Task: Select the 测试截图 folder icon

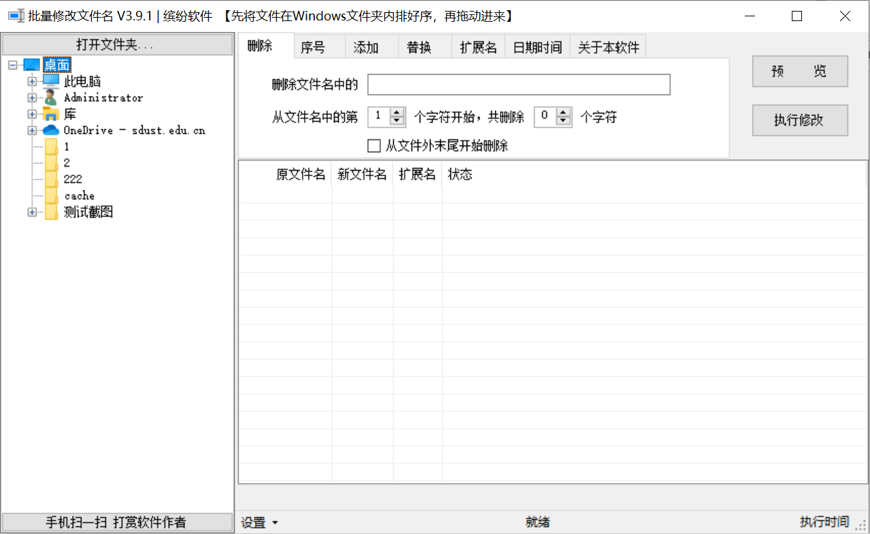Action: (x=50, y=212)
